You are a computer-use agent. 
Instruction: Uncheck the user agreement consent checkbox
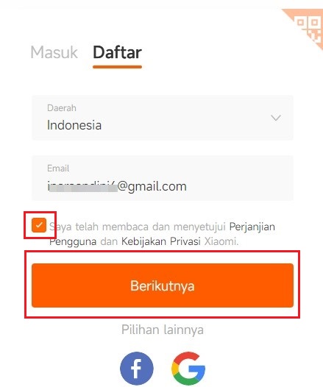pyautogui.click(x=39, y=225)
